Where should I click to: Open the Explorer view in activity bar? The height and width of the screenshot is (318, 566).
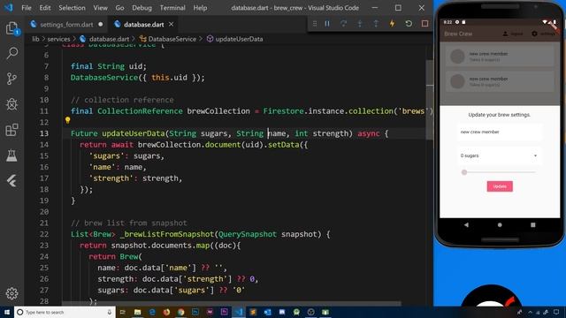click(x=11, y=28)
